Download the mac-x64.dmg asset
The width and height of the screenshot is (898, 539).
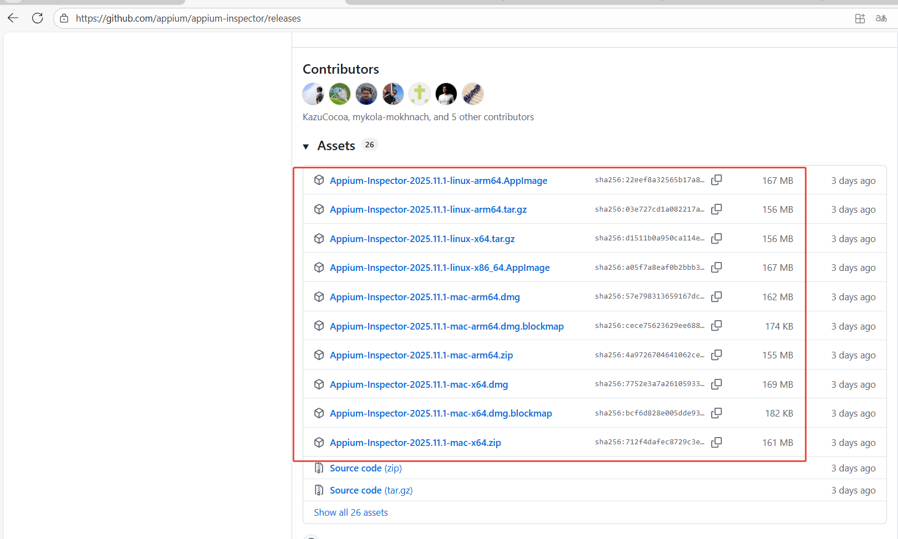tap(419, 384)
